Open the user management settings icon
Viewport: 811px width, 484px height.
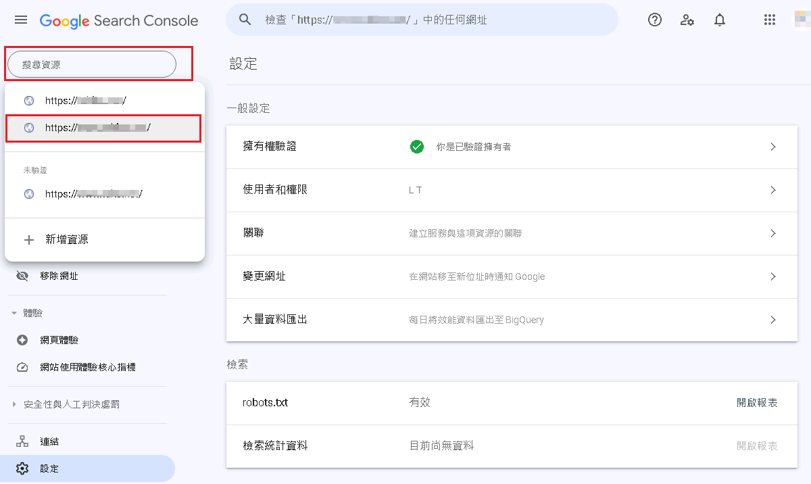pos(687,20)
